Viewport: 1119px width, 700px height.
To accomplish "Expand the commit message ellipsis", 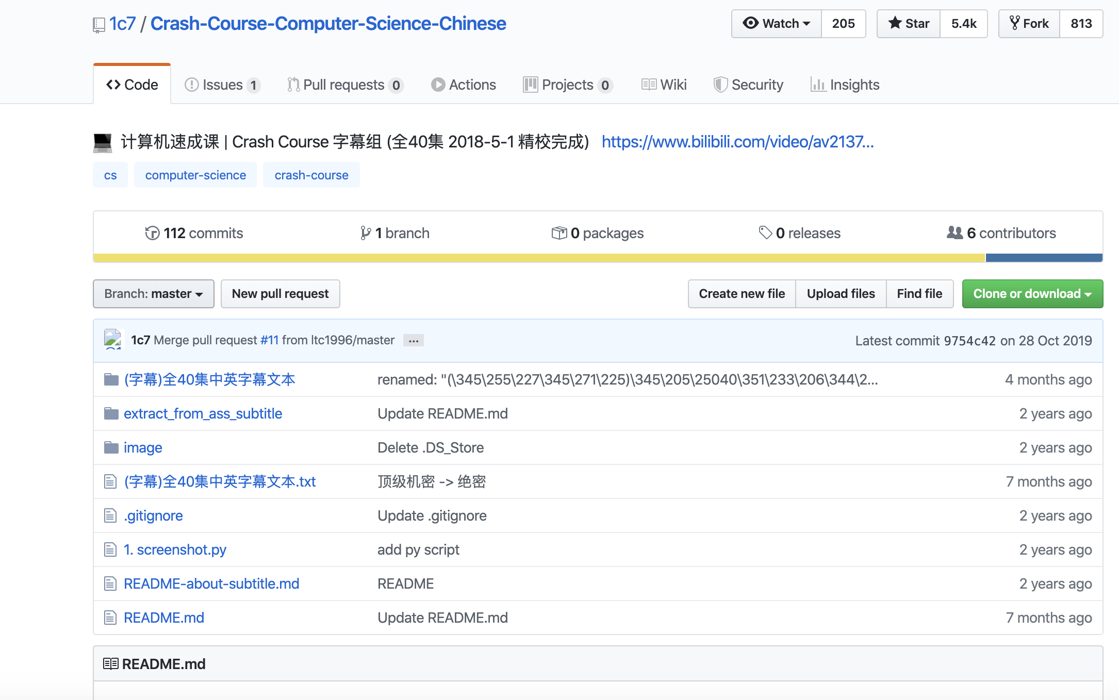I will point(414,341).
